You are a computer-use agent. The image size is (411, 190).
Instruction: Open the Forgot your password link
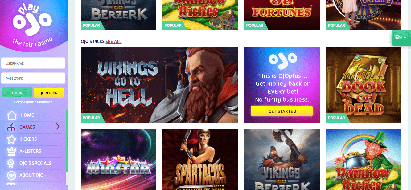[33, 102]
